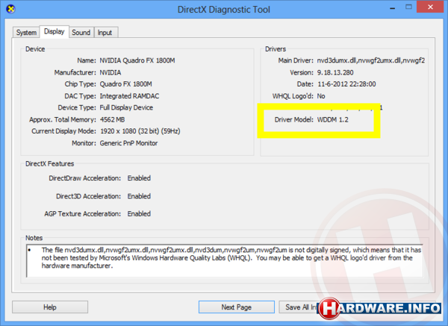Click AGP Texture Acceleration Enabled status

click(139, 214)
